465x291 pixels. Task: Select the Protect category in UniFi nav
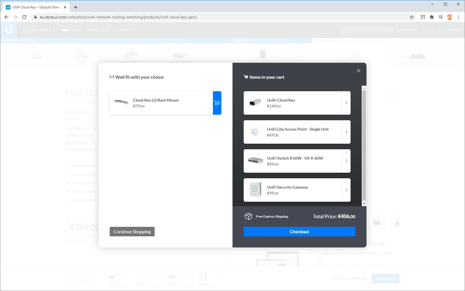tap(131, 57)
